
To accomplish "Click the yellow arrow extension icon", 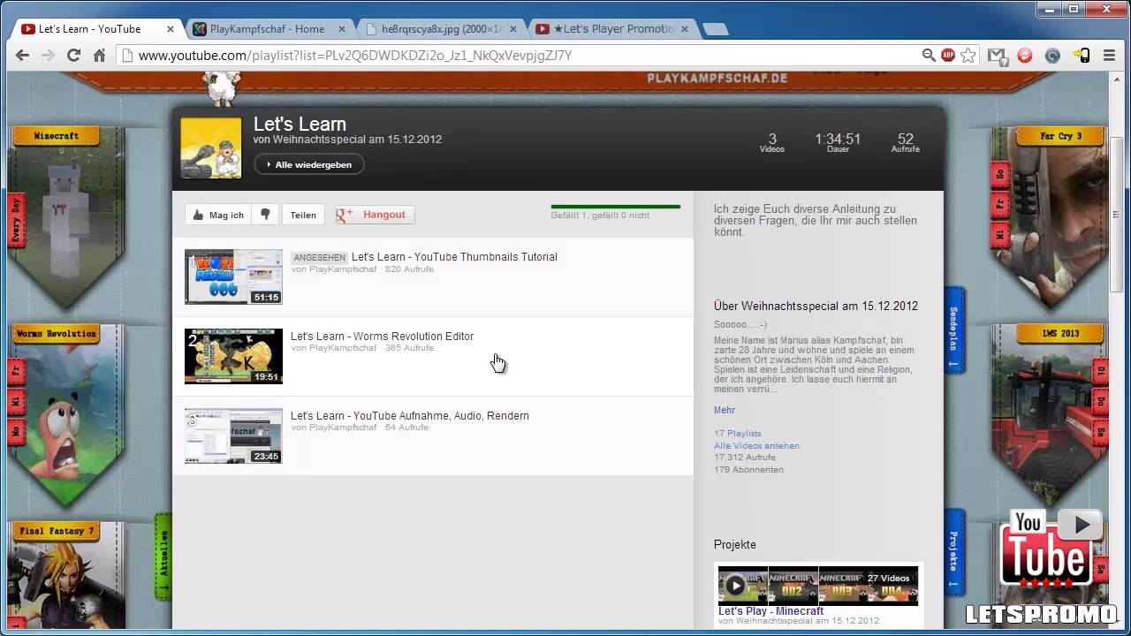I will pos(1081,55).
